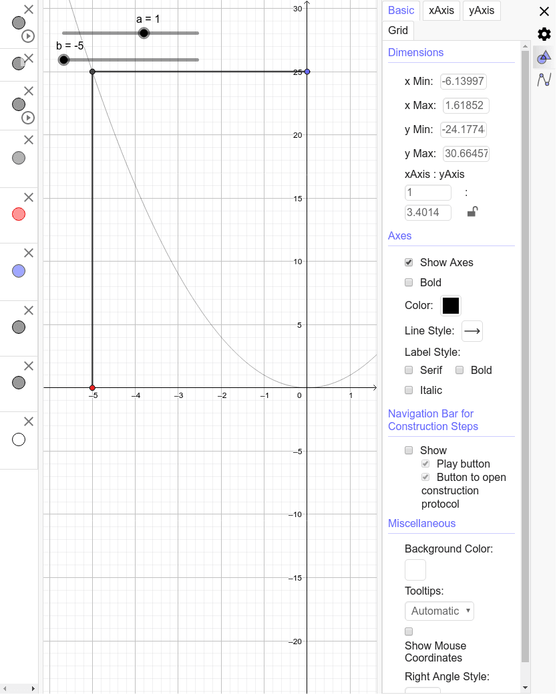This screenshot has height=695, width=557.
Task: Select the function curve icon
Action: click(x=544, y=80)
